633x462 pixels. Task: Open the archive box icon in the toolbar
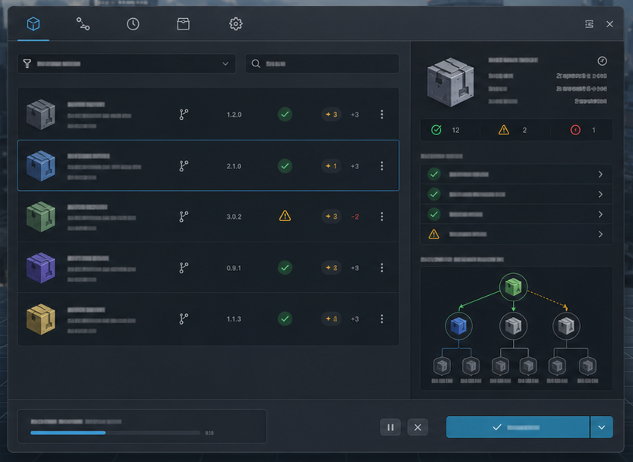pyautogui.click(x=184, y=23)
